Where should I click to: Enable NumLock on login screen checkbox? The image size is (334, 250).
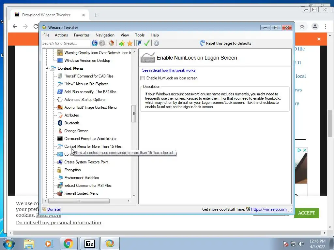[x=142, y=78]
